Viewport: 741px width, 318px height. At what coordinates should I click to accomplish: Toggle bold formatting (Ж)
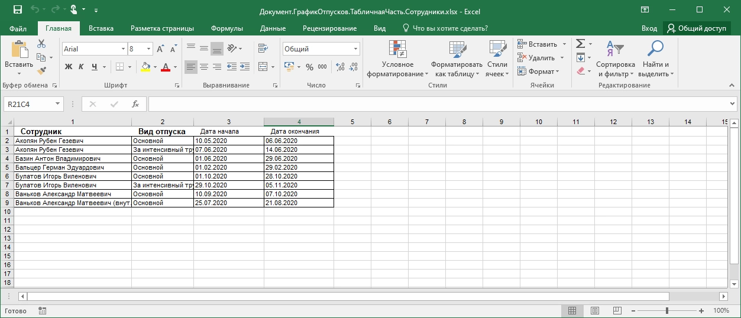pos(69,67)
